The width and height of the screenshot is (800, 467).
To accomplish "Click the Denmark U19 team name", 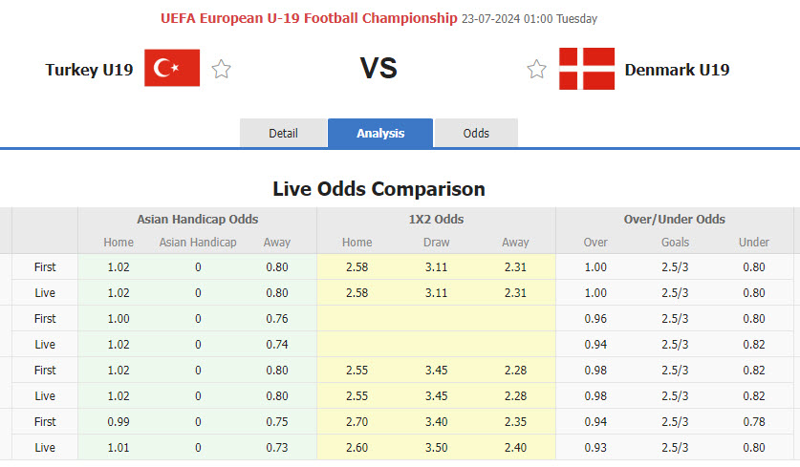I will click(x=677, y=70).
